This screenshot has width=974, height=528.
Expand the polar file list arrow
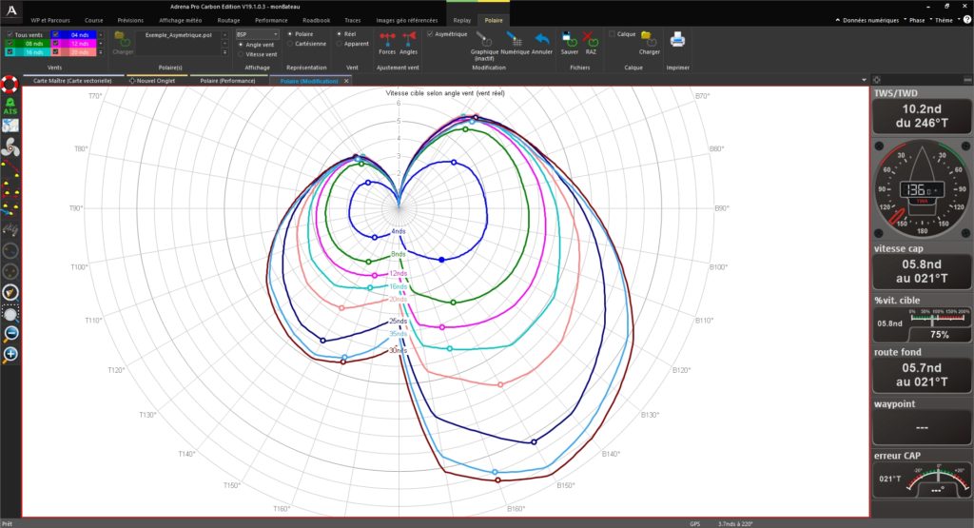[224, 52]
